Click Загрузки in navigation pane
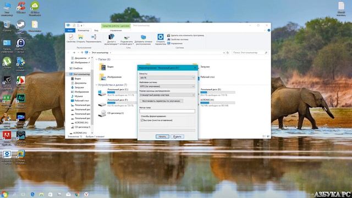The width and height of the screenshot is (352, 198). pyautogui.click(x=77, y=87)
